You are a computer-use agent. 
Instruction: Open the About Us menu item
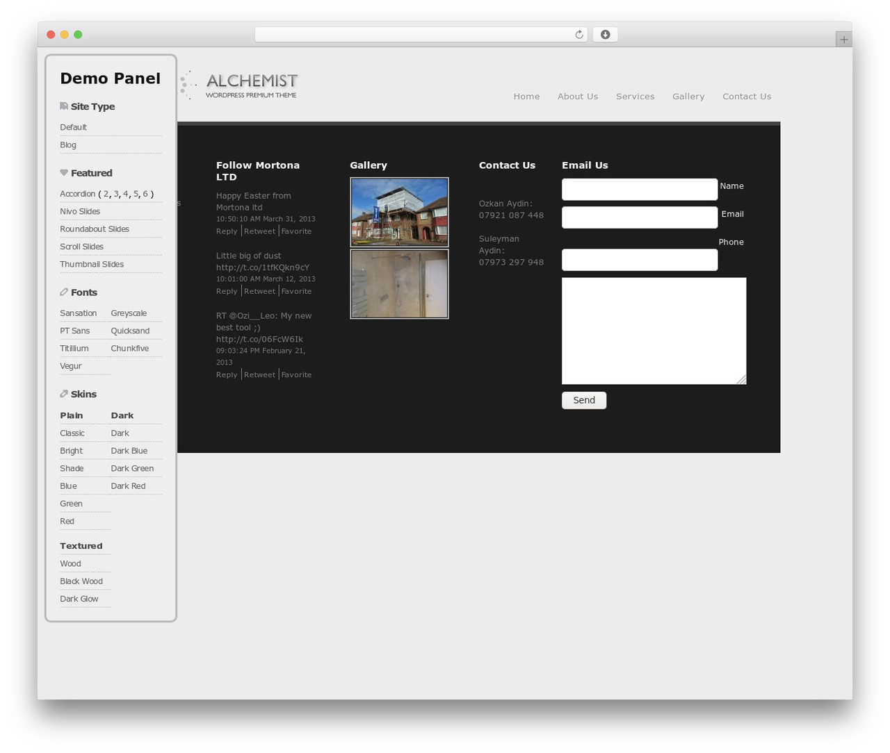[577, 97]
